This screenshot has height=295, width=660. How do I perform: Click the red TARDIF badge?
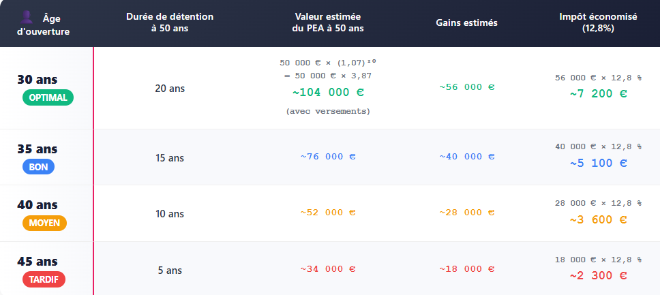pos(44,279)
